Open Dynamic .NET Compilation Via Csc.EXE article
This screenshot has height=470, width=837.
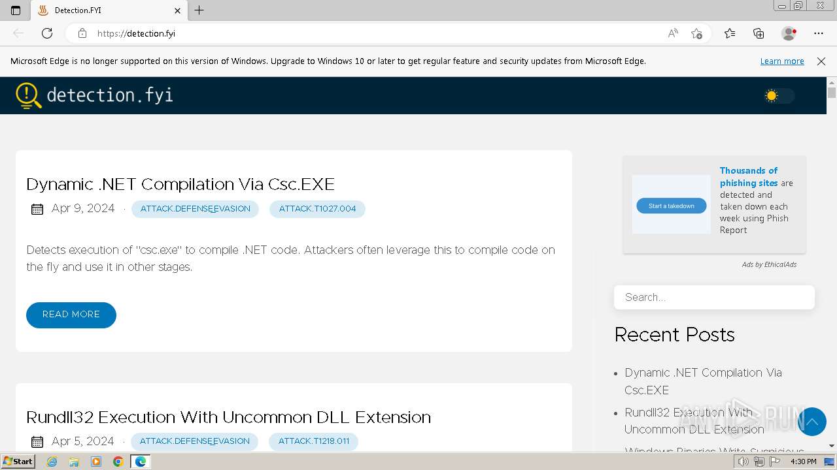point(180,184)
